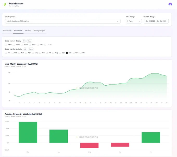The width and height of the screenshot is (177, 157).
Task: Check the Jul month checkbox
Action: [47, 53]
